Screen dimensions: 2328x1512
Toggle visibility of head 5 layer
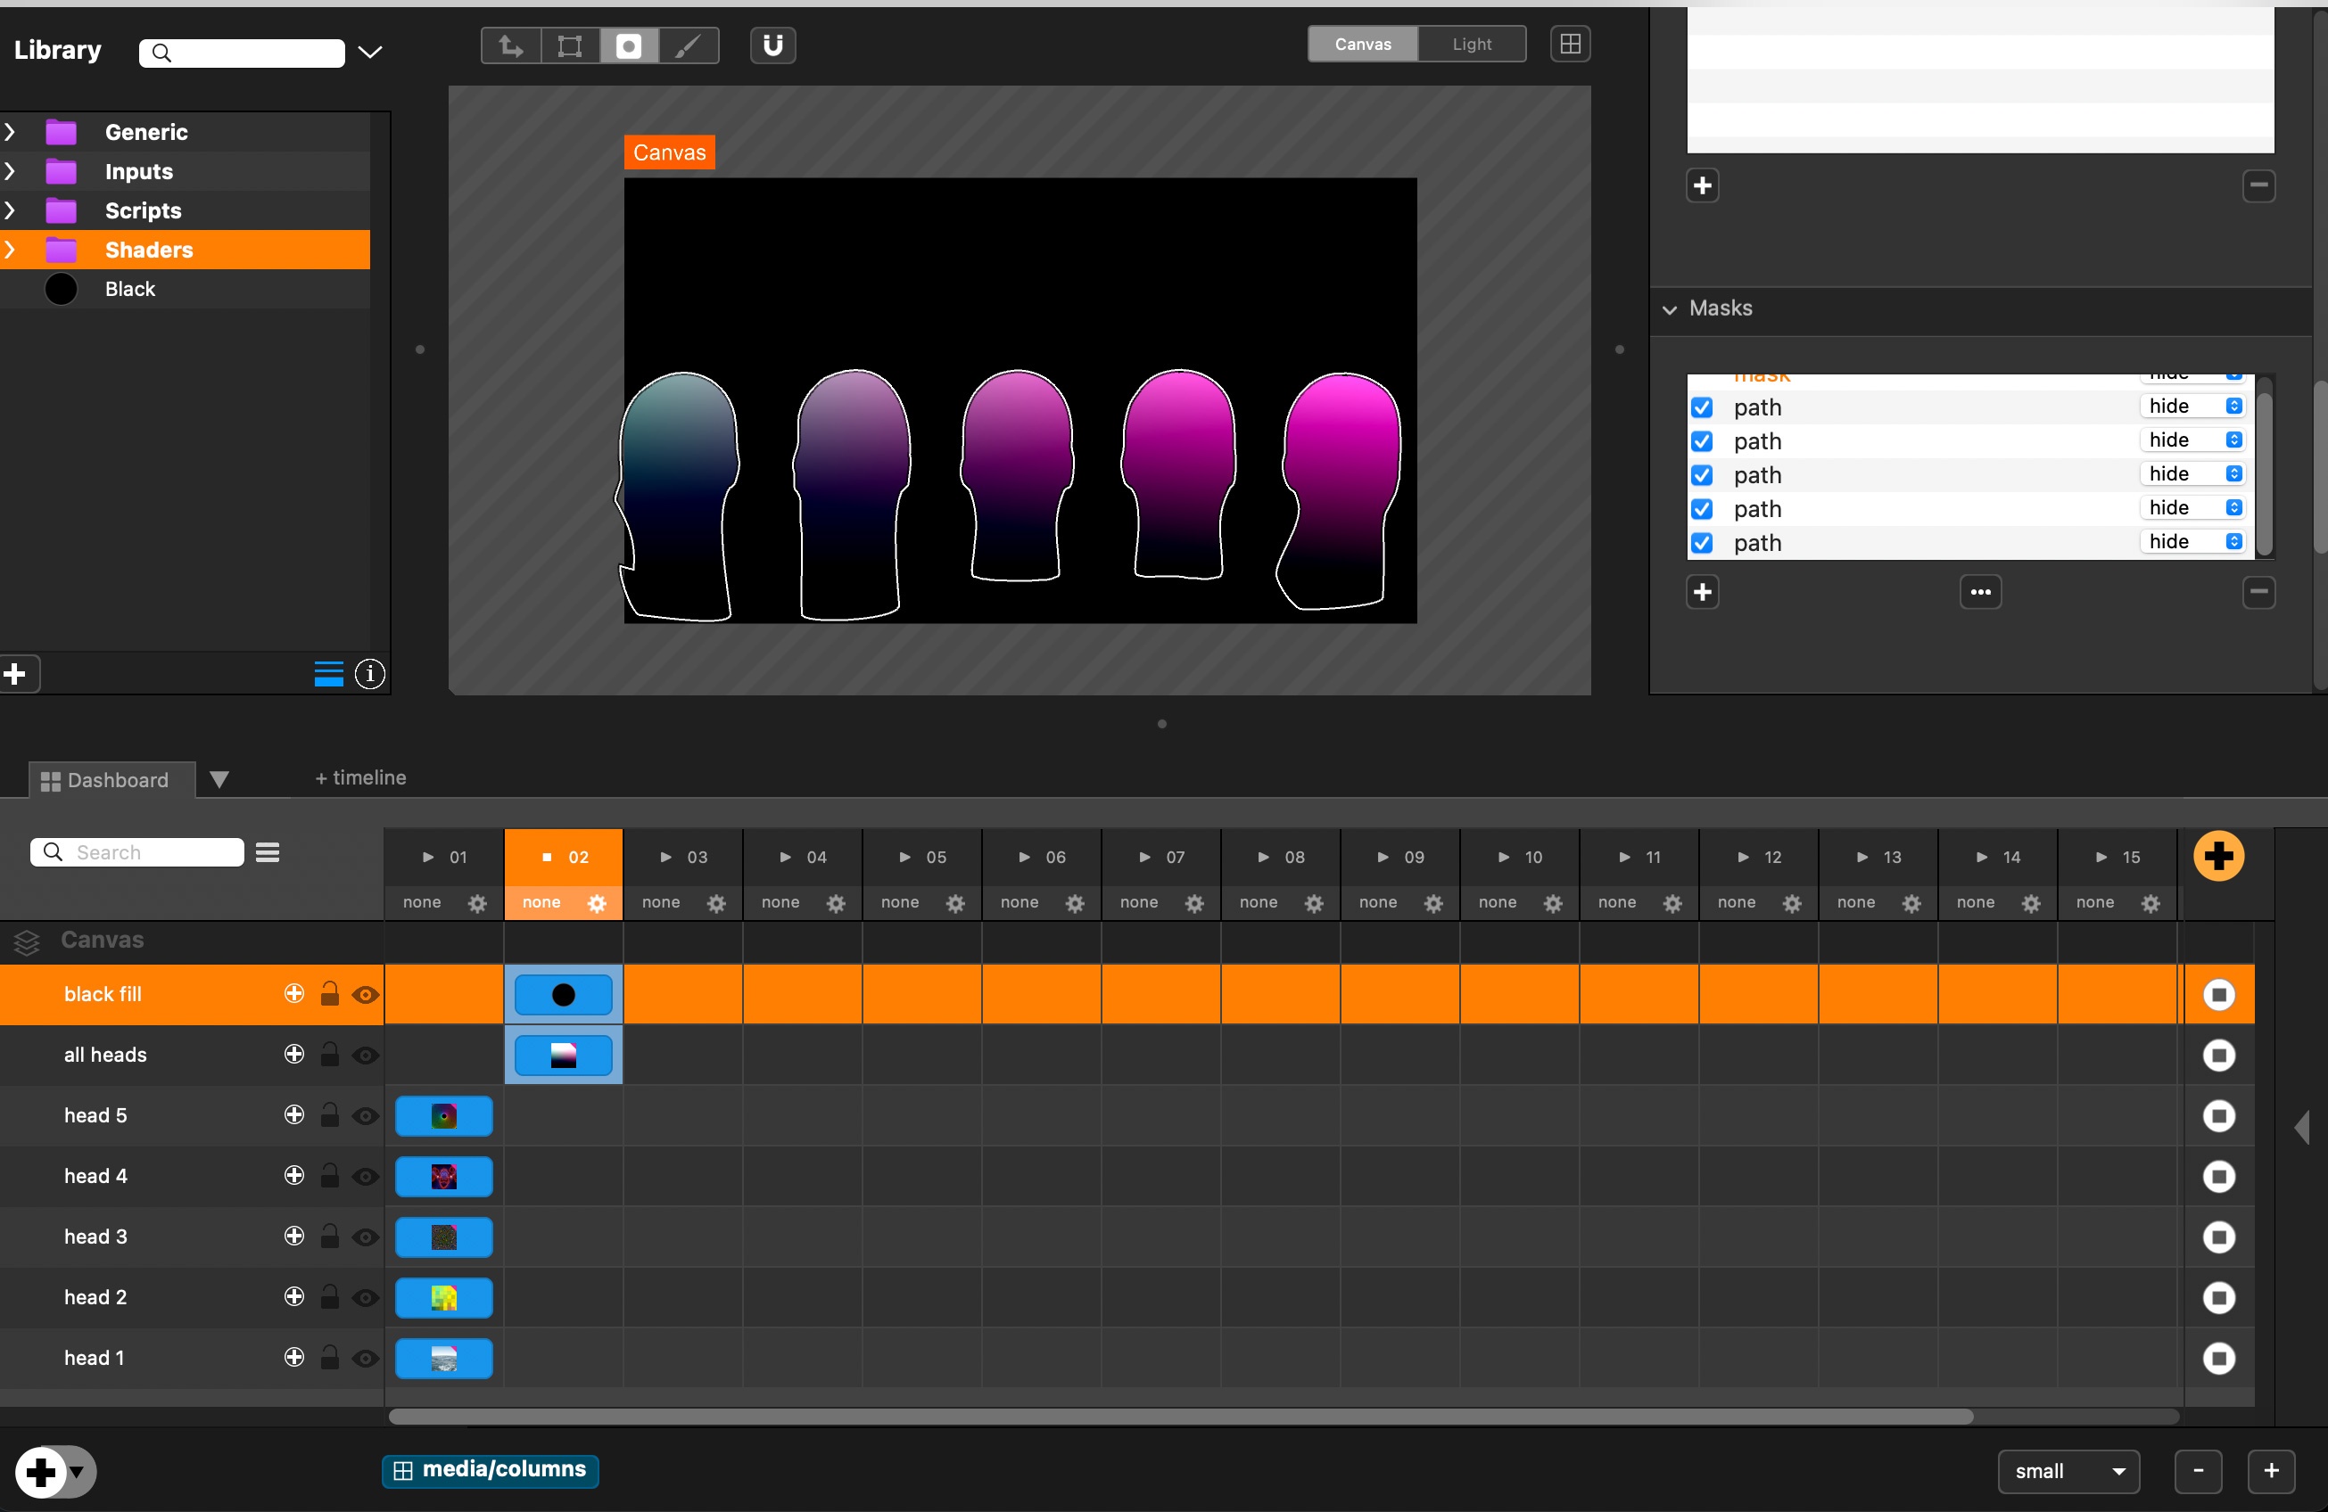365,1113
